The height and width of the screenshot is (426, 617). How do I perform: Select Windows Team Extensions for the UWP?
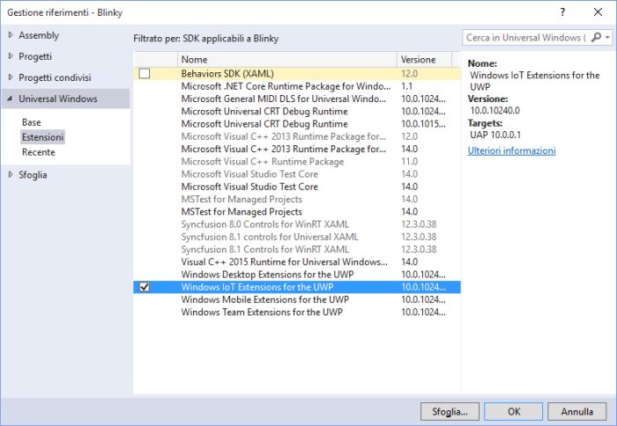point(297,312)
